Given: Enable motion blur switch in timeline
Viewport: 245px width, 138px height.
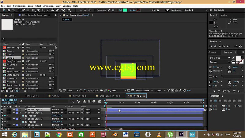Looking at the screenshot, I should point(94,102).
